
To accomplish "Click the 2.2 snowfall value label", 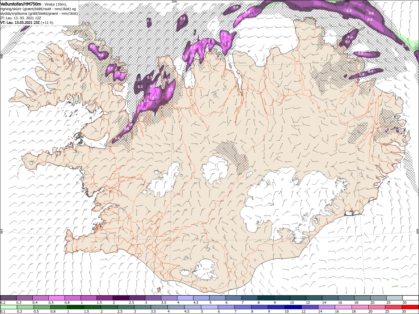I will click(x=211, y=41).
